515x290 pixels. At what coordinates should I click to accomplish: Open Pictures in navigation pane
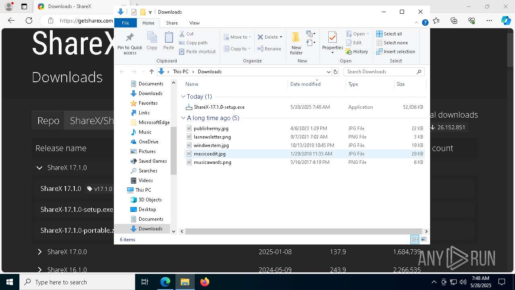pos(147,151)
